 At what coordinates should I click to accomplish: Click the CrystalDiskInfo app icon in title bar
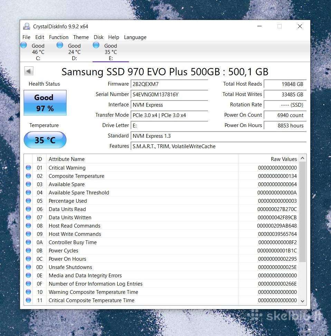27,26
